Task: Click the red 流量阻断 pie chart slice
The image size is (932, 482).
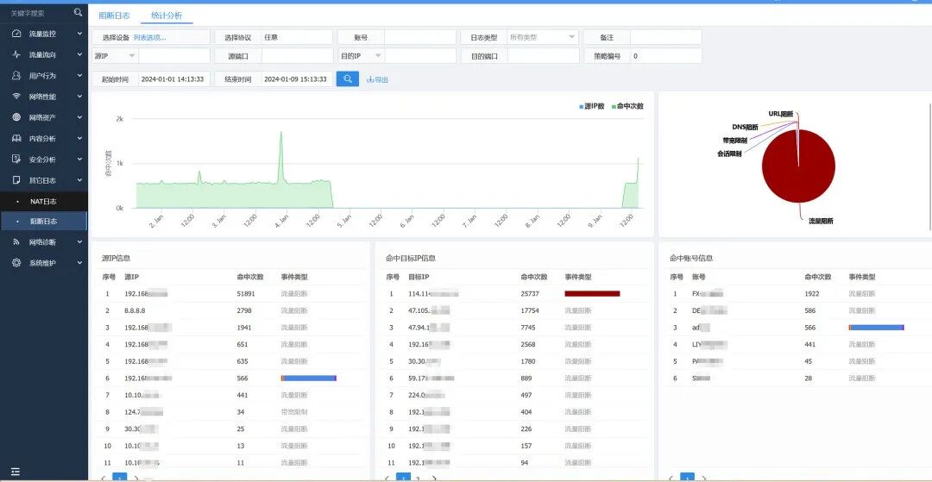Action: [798, 166]
